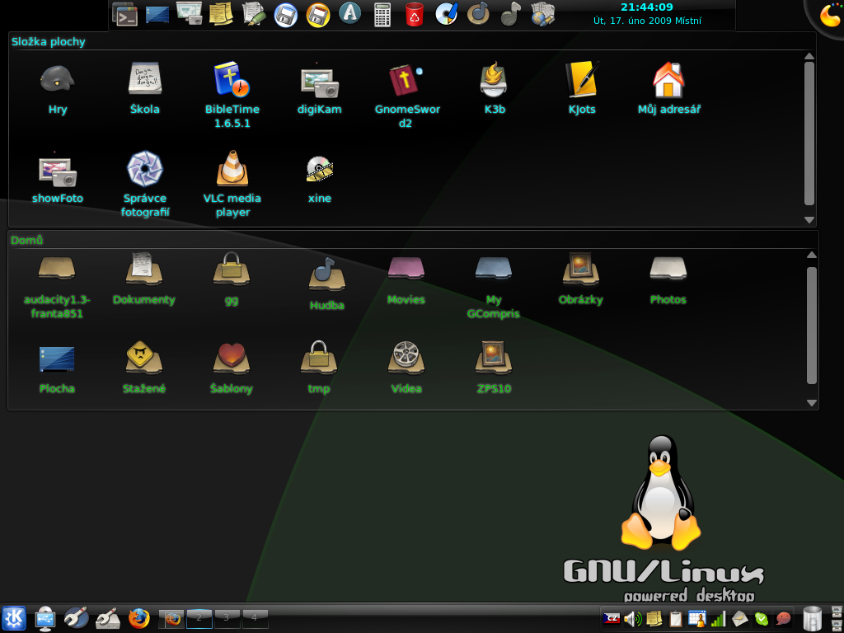Screen dimensions: 844x633
Task: Open the device notifier monitor icon
Action: click(46, 618)
